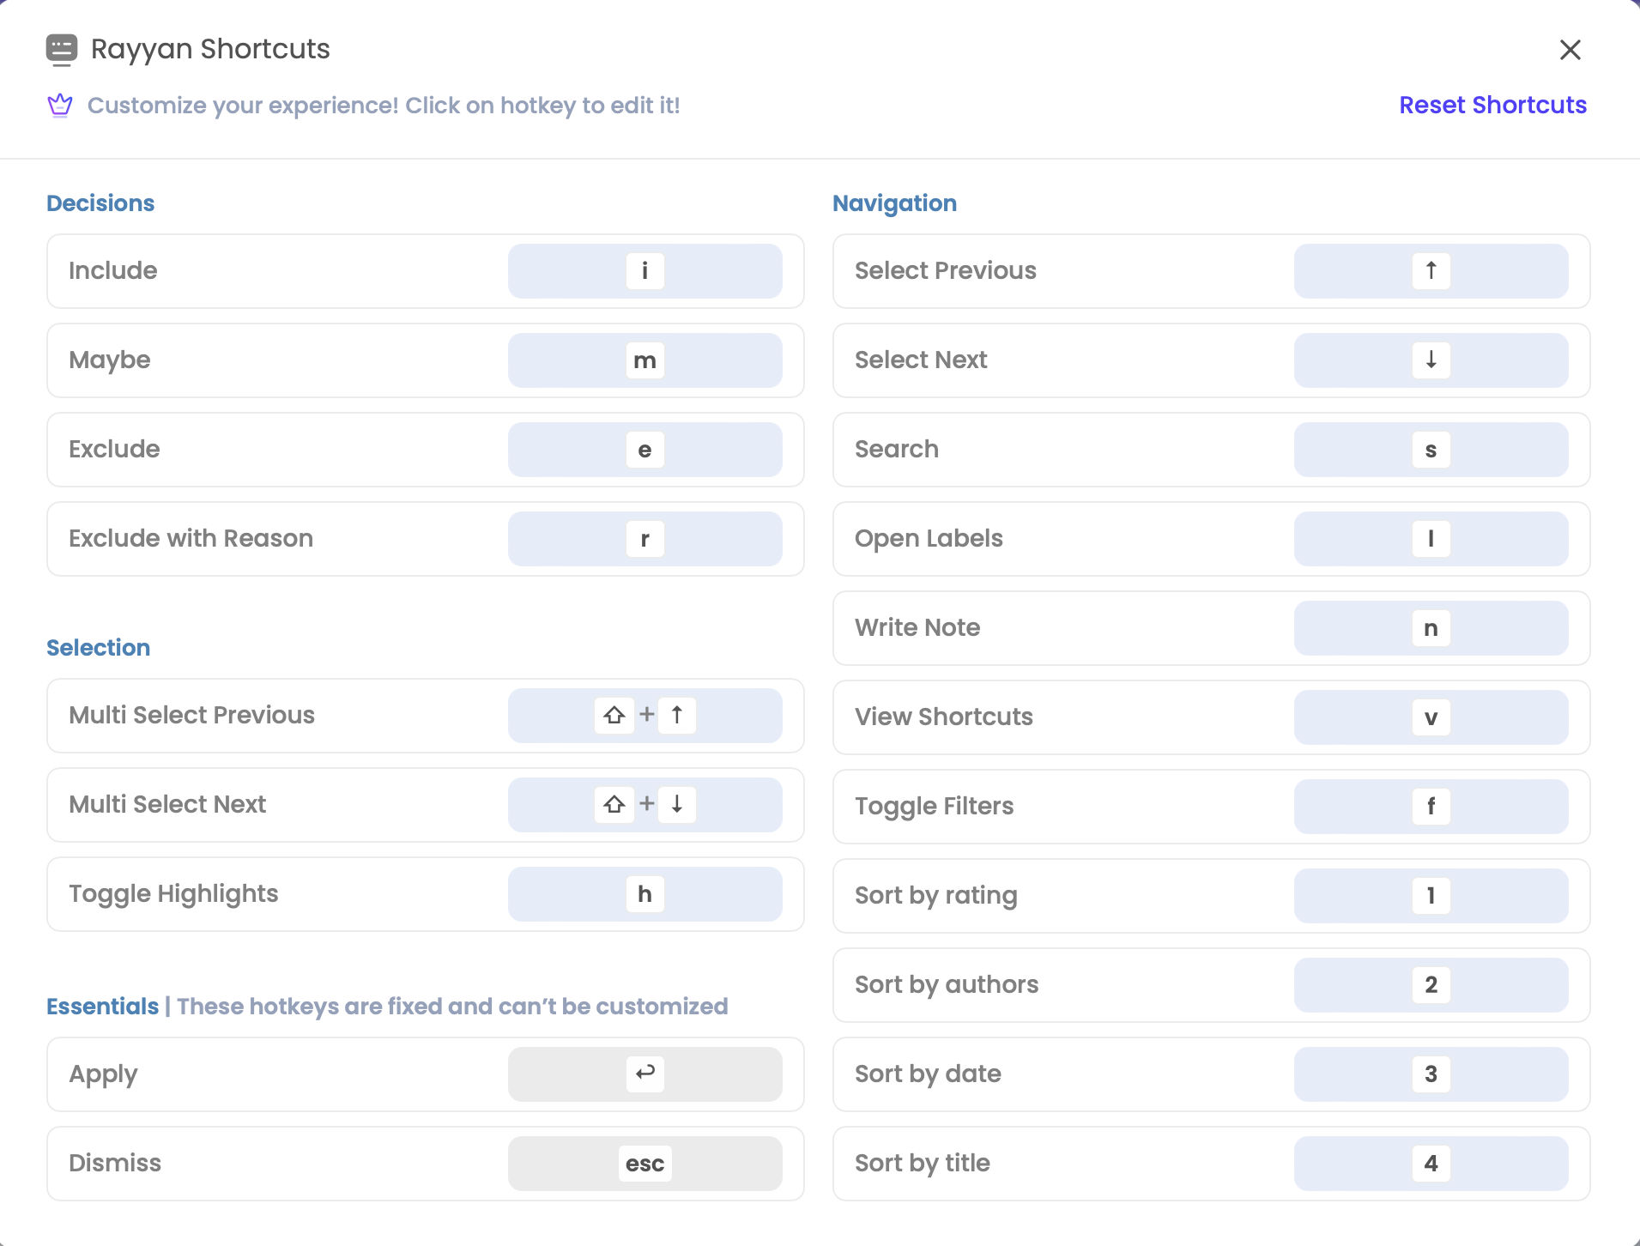This screenshot has width=1640, height=1246.
Task: Edit the View Shortcuts hotkey 'v'
Action: pyautogui.click(x=1431, y=717)
